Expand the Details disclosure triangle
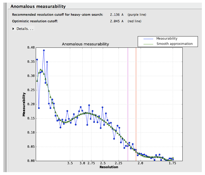205x175 pixels. click(13, 29)
